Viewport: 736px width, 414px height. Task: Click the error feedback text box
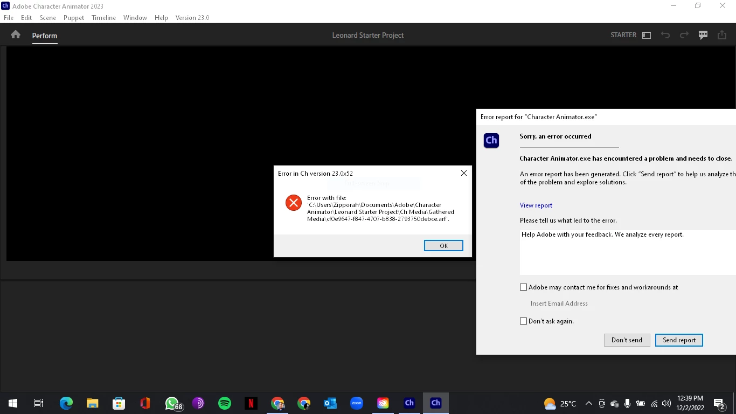point(628,252)
